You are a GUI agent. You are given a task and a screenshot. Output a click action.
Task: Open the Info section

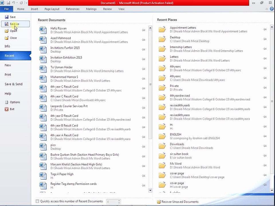7,46
